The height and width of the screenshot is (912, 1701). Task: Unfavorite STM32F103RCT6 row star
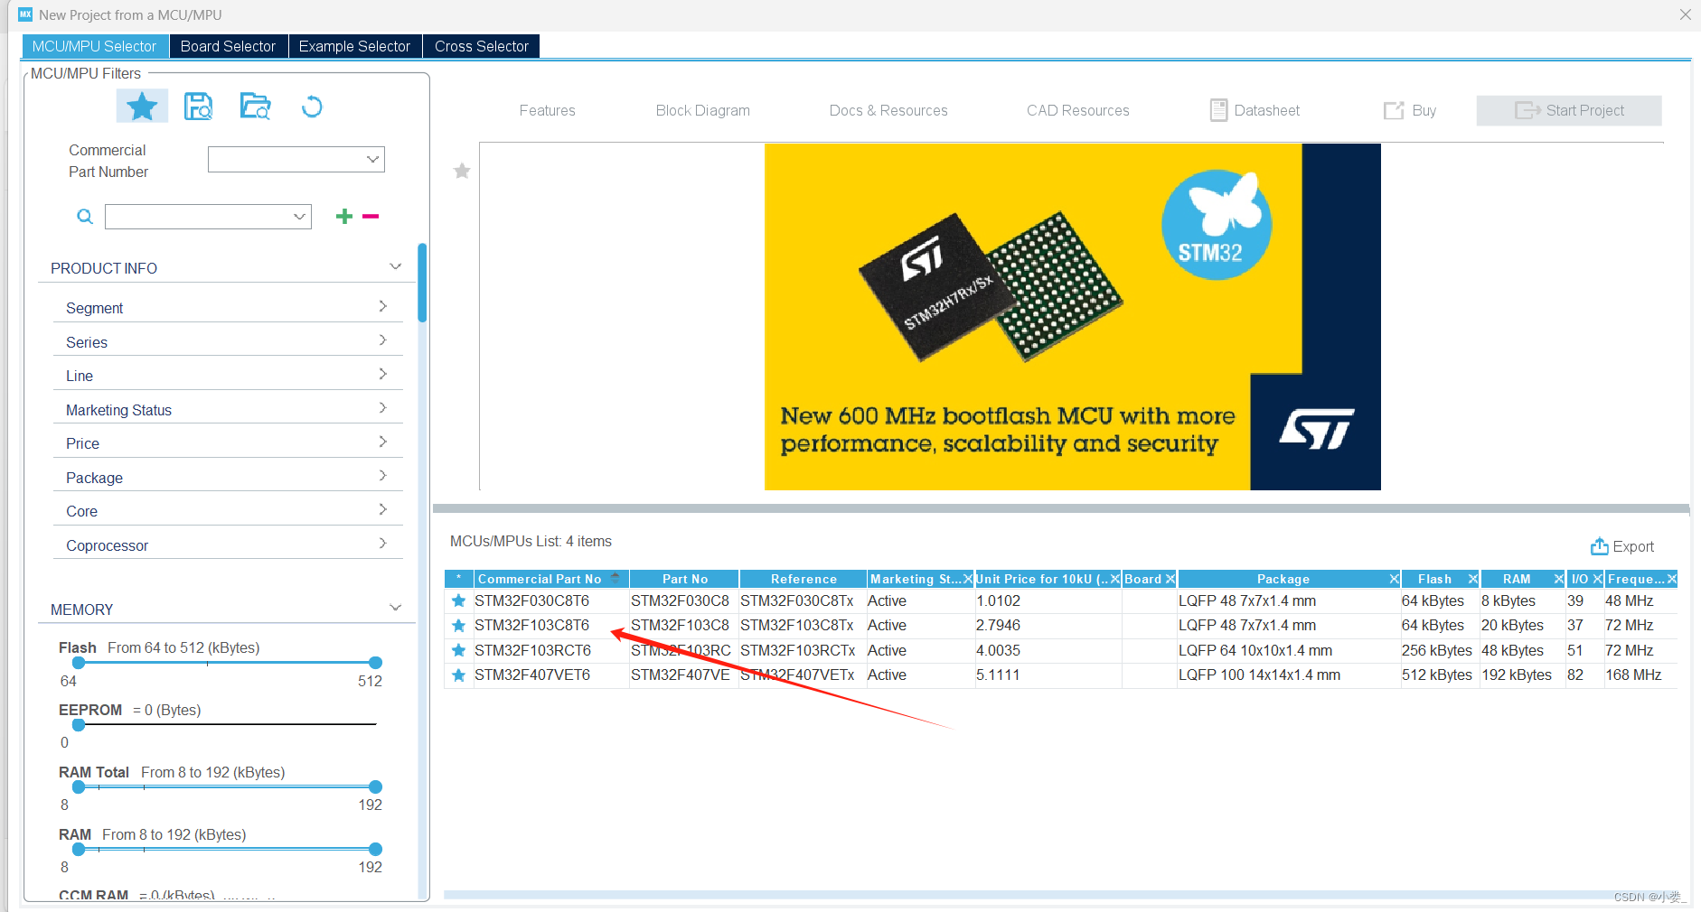tap(459, 650)
